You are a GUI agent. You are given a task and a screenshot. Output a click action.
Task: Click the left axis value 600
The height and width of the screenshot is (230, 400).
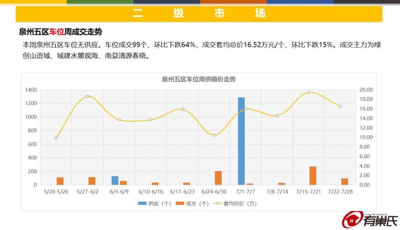32,144
